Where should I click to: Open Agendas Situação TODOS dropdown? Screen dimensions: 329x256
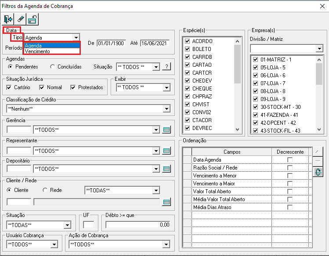(x=156, y=67)
